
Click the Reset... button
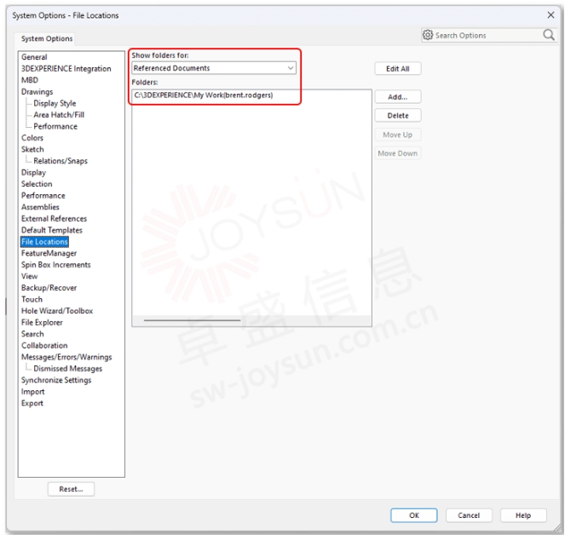tap(71, 489)
